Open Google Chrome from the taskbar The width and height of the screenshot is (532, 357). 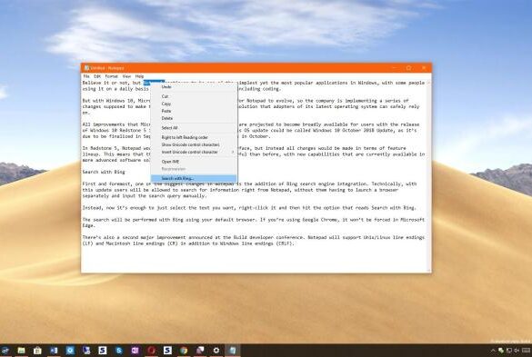pos(184,351)
